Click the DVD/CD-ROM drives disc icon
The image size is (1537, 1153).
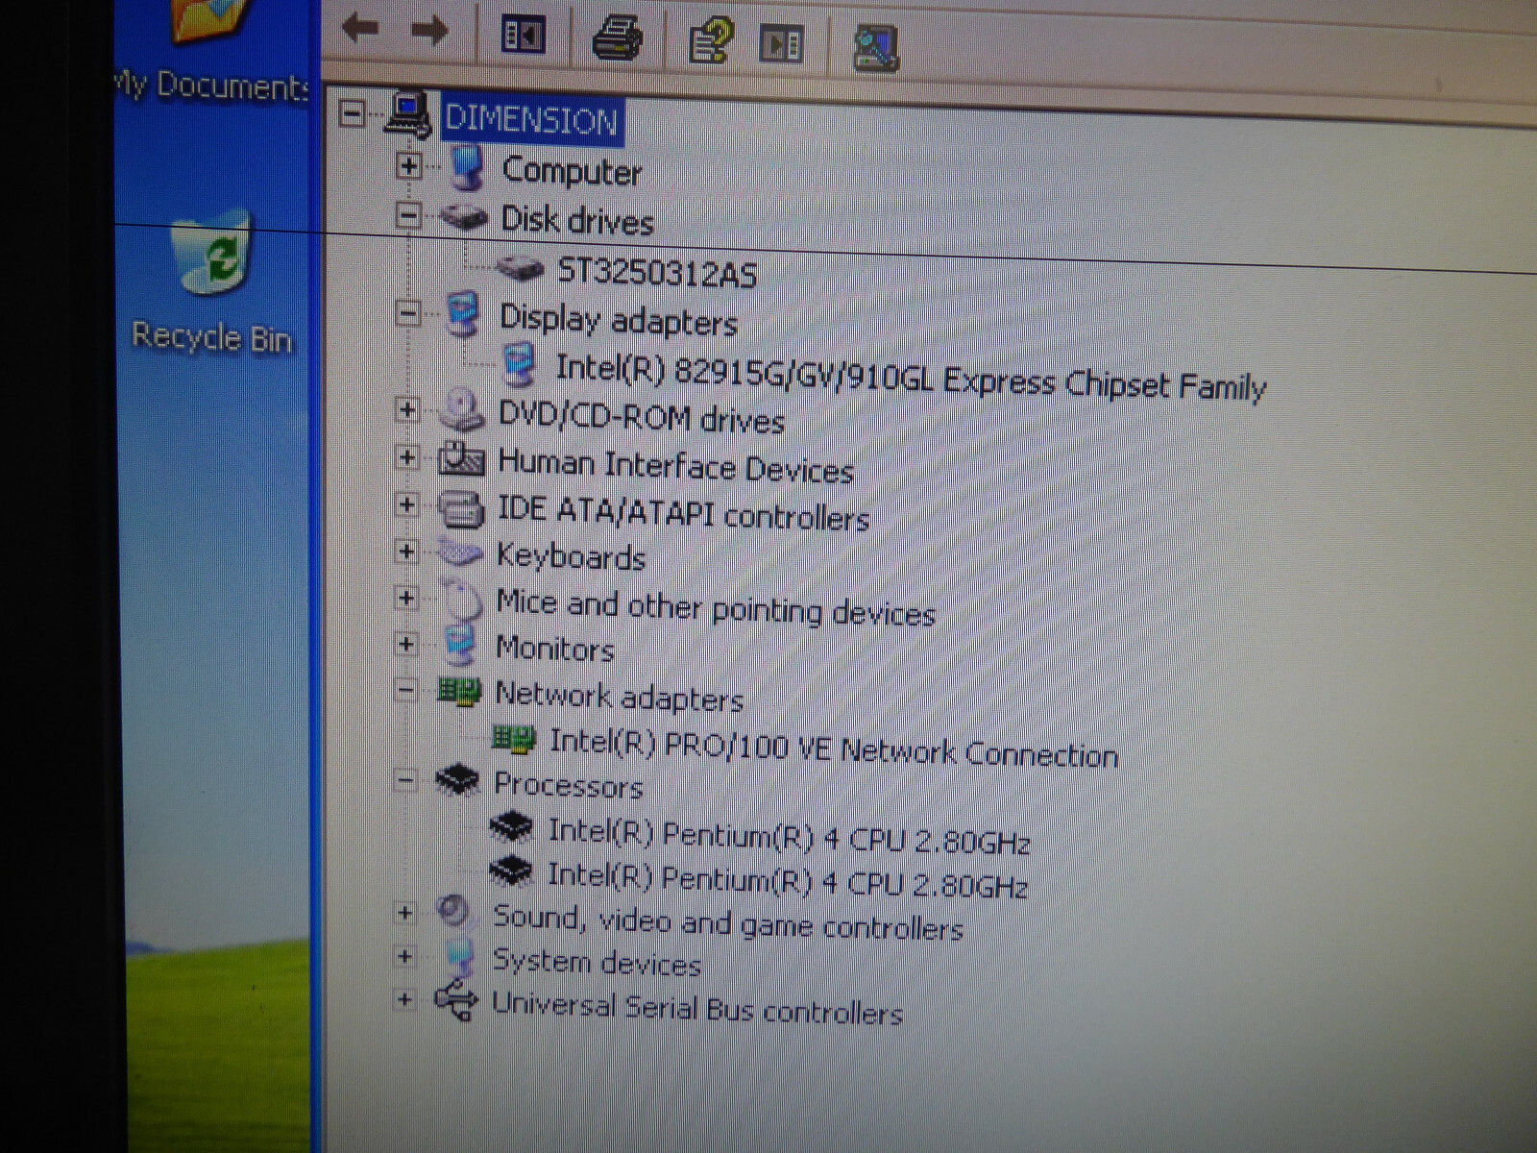coord(462,410)
